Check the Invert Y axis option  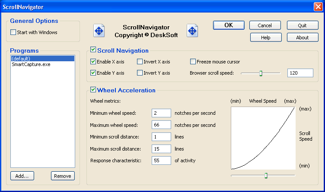click(140, 73)
